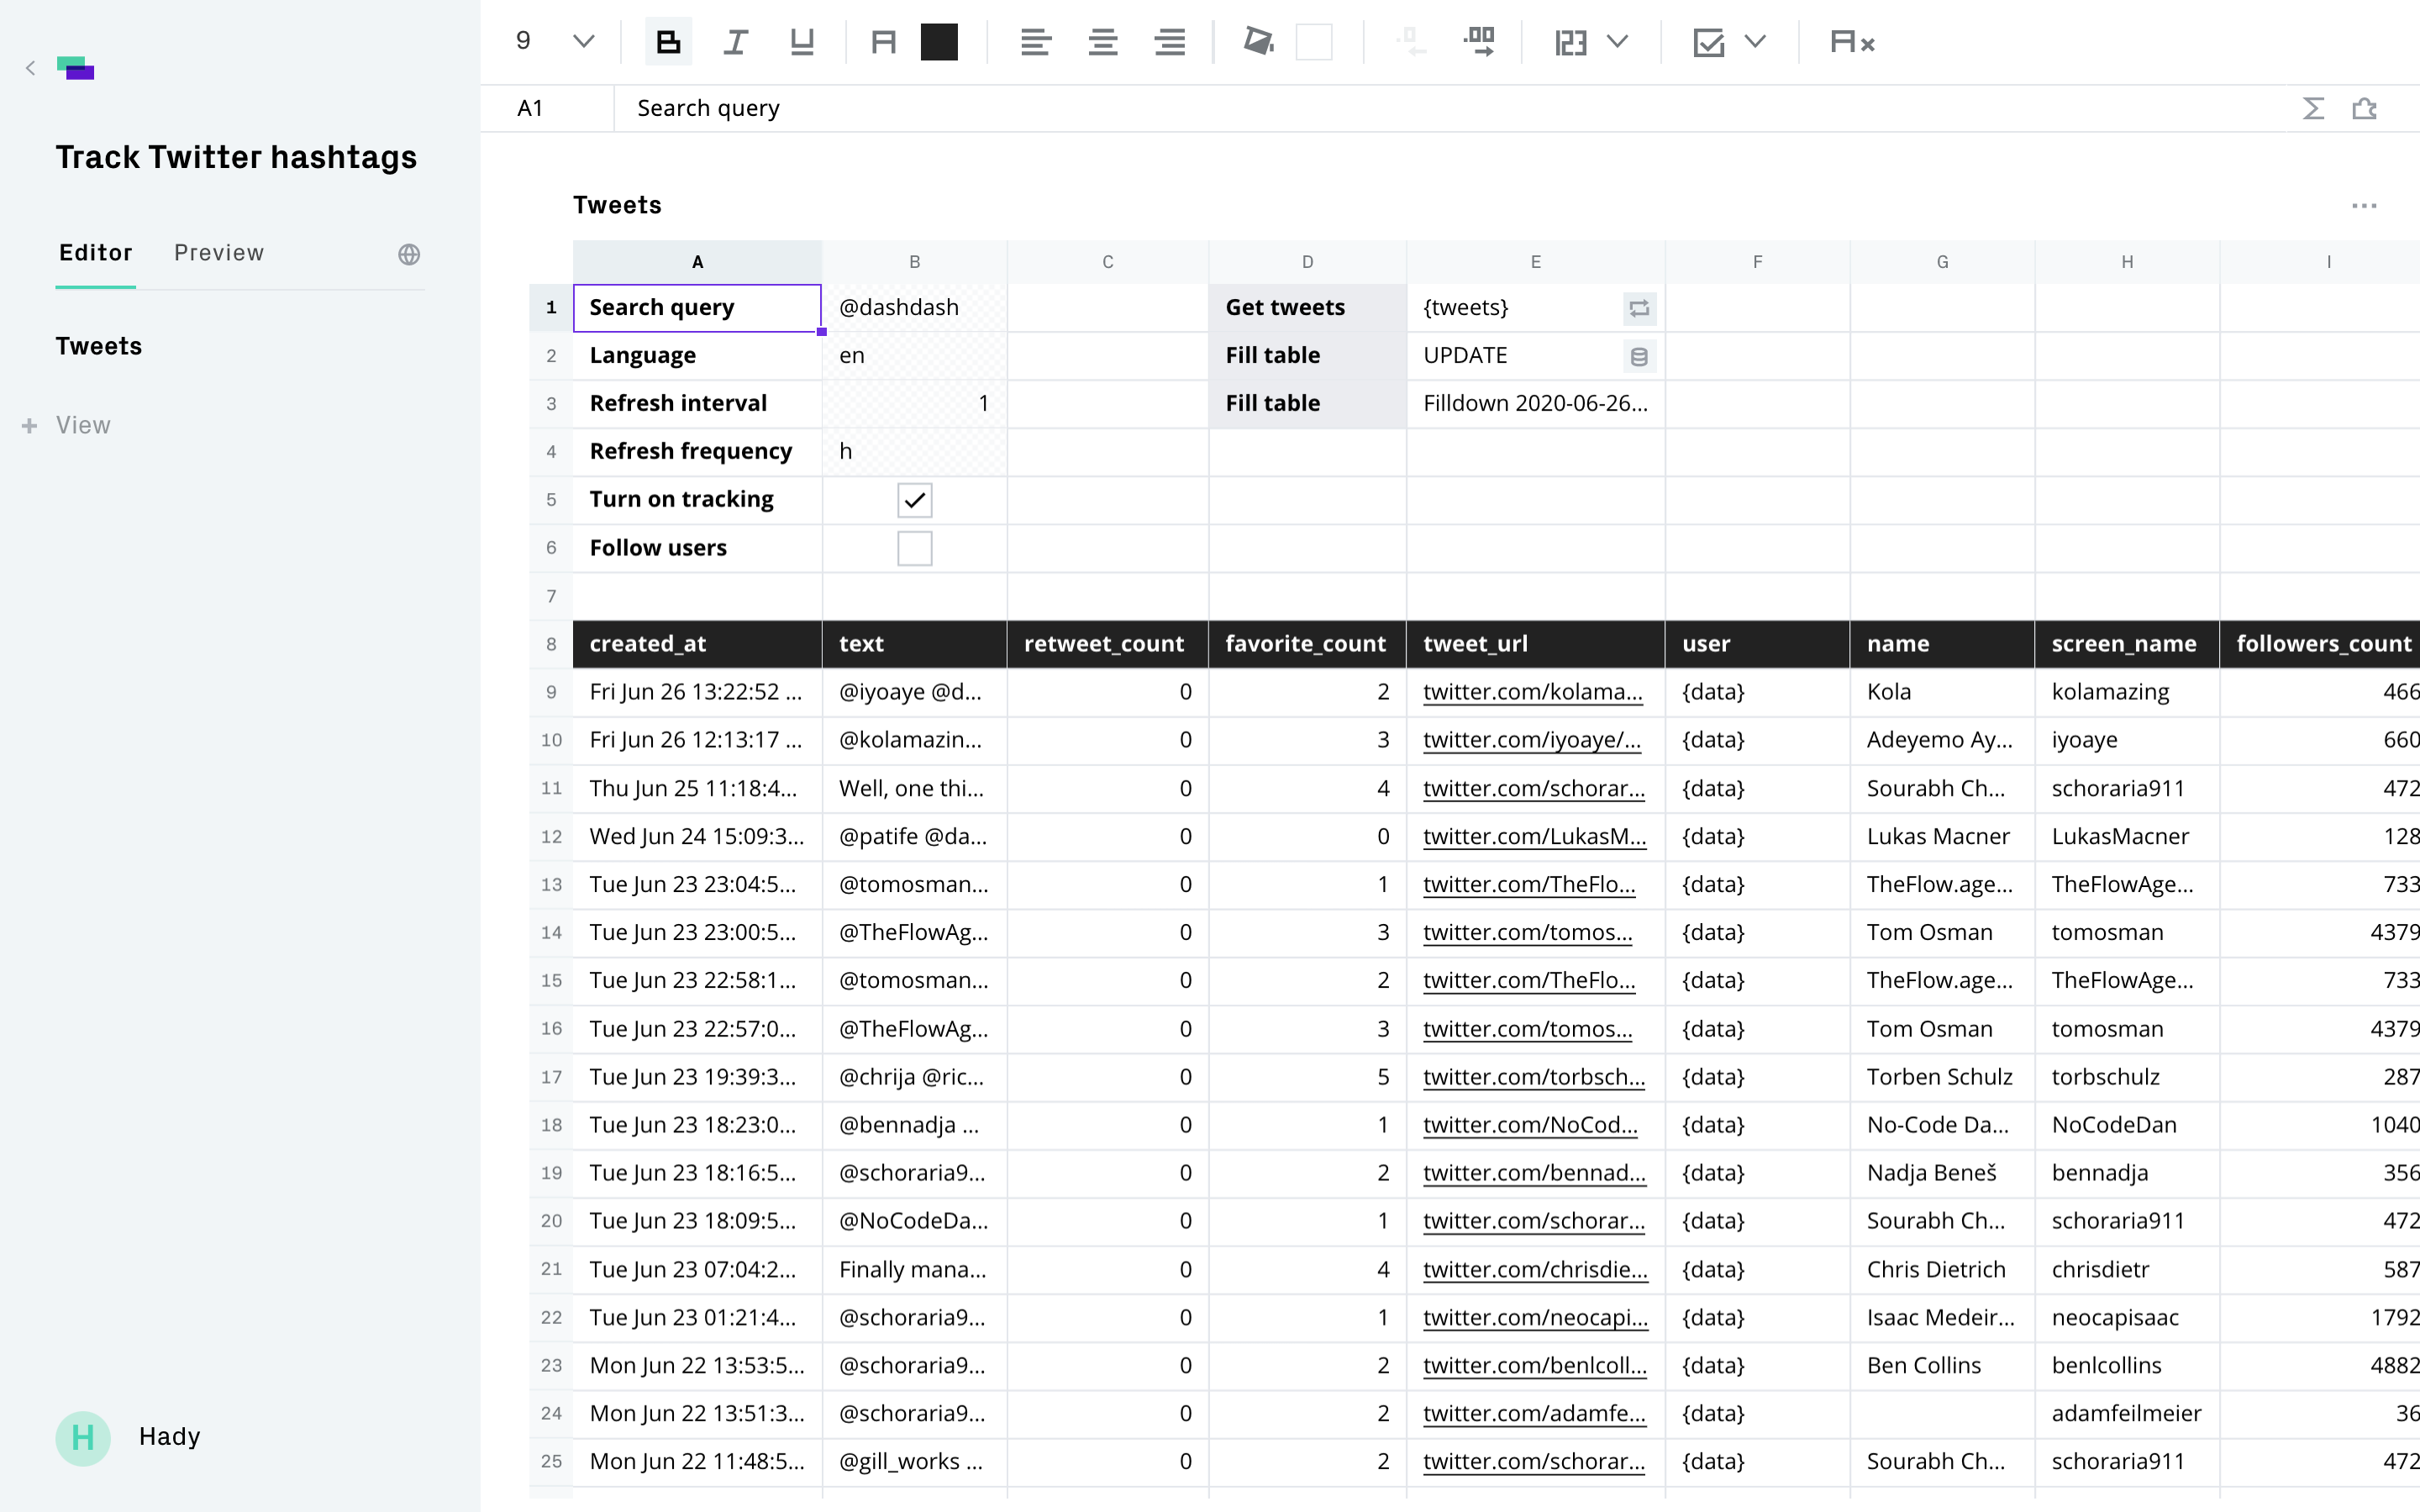Image resolution: width=2420 pixels, height=1512 pixels.
Task: Click the plus icon to add a view
Action: pos(30,426)
